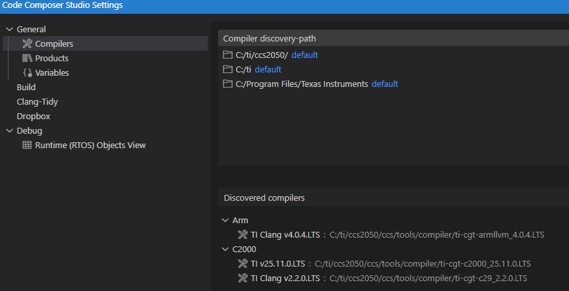Viewport: 569px width, 291px height.
Task: Click wrench icon for TI Clang v4.0.4.LTS
Action: click(243, 235)
